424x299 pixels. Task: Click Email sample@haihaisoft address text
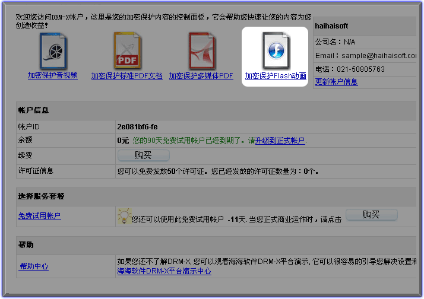coord(366,56)
